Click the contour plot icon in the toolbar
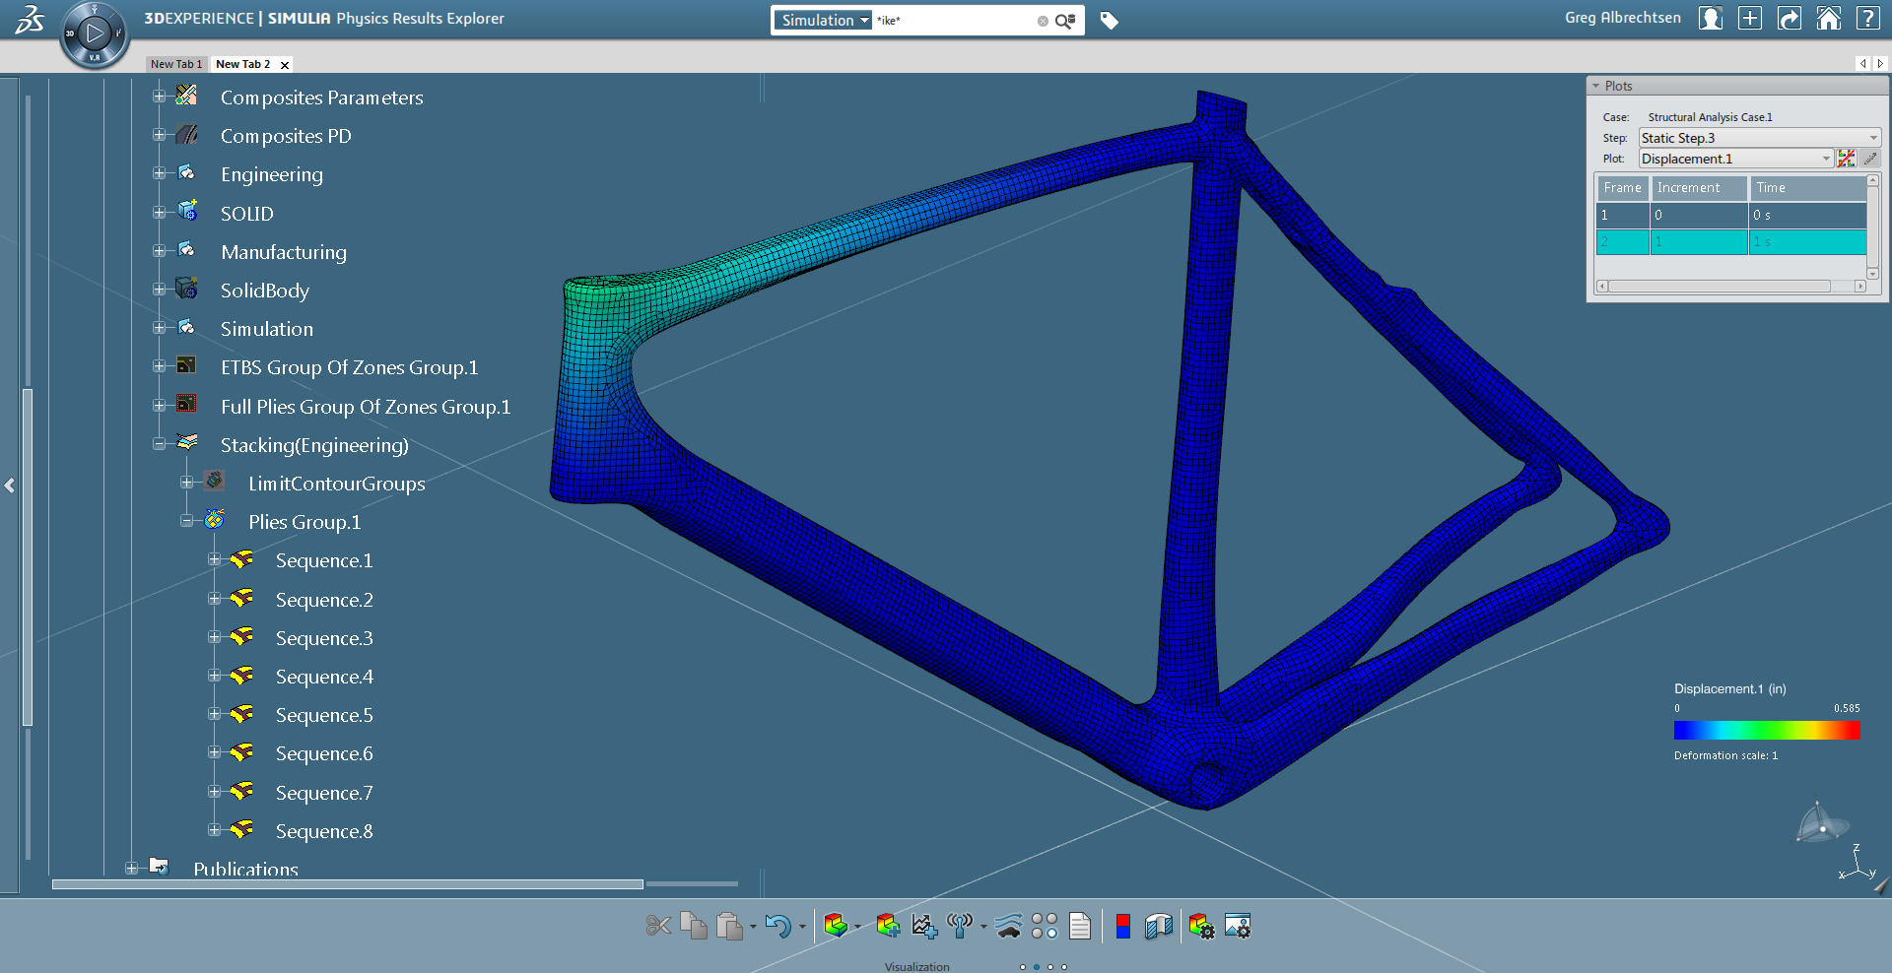 click(x=835, y=926)
